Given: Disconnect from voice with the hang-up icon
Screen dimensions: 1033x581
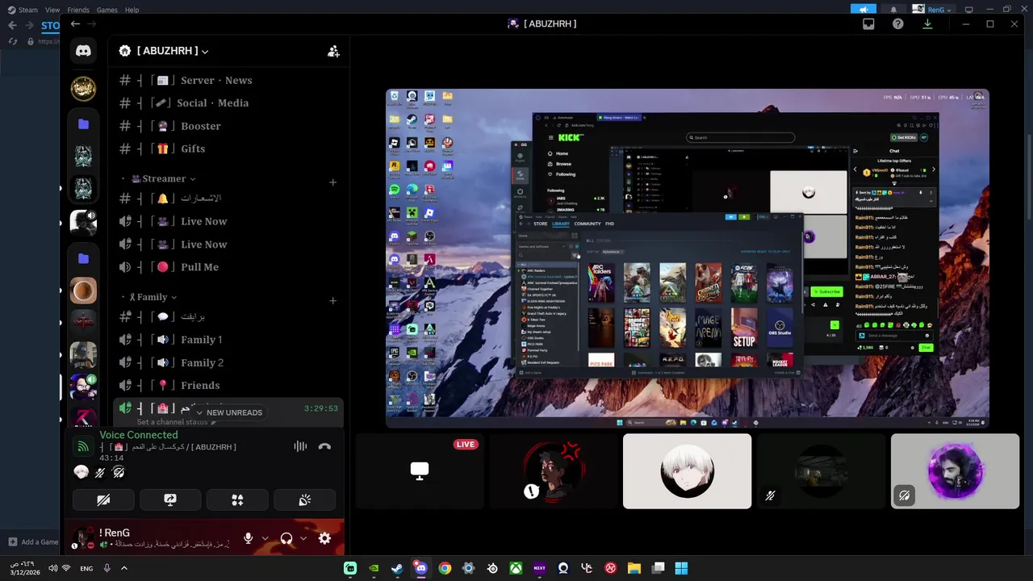Looking at the screenshot, I should pyautogui.click(x=324, y=446).
